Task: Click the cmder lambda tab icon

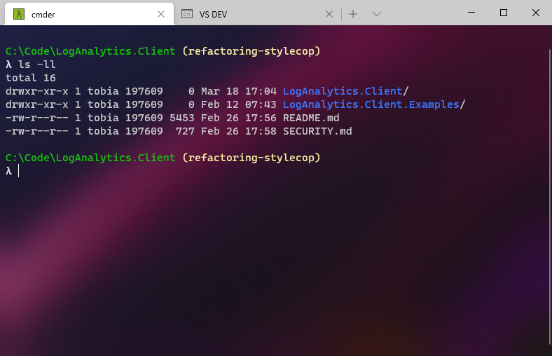Action: click(19, 14)
